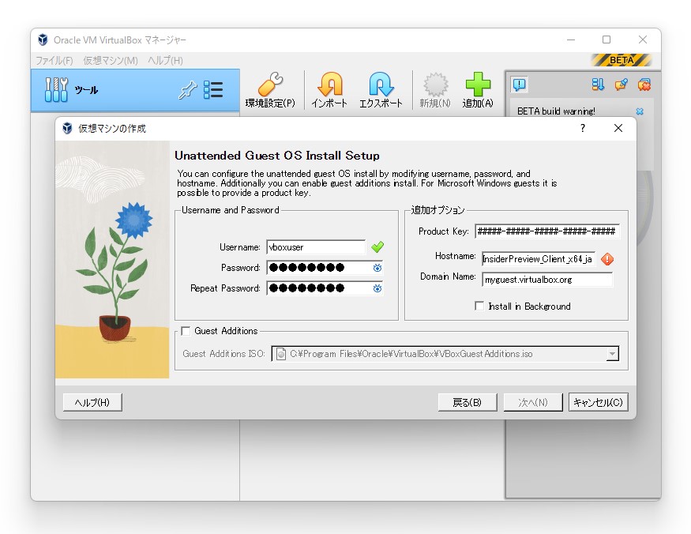Click the Import (インポート) toolbar icon
Image resolution: width=691 pixels, height=534 pixels.
point(329,85)
